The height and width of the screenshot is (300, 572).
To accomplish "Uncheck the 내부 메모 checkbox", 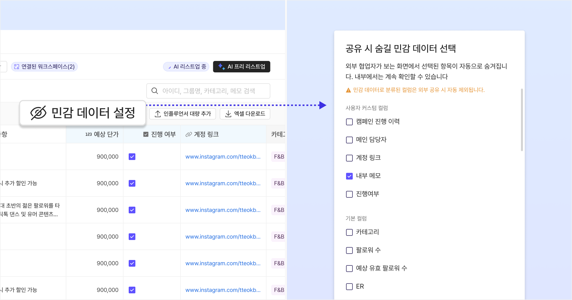I will click(x=349, y=176).
